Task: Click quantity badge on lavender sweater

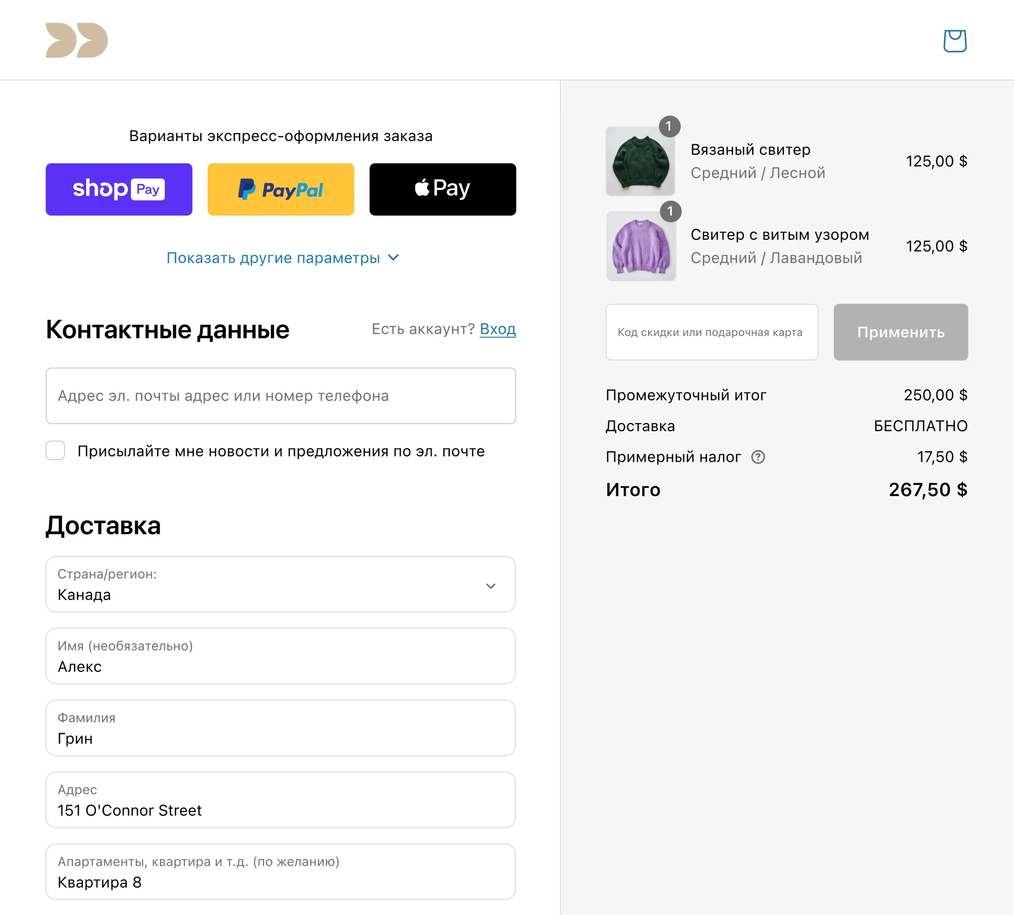Action: point(670,211)
